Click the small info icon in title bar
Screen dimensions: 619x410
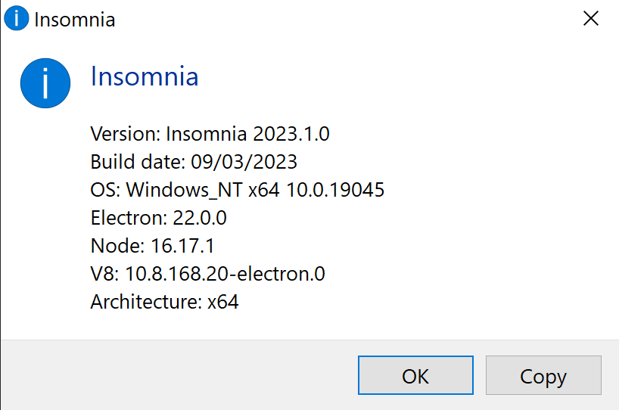[17, 19]
